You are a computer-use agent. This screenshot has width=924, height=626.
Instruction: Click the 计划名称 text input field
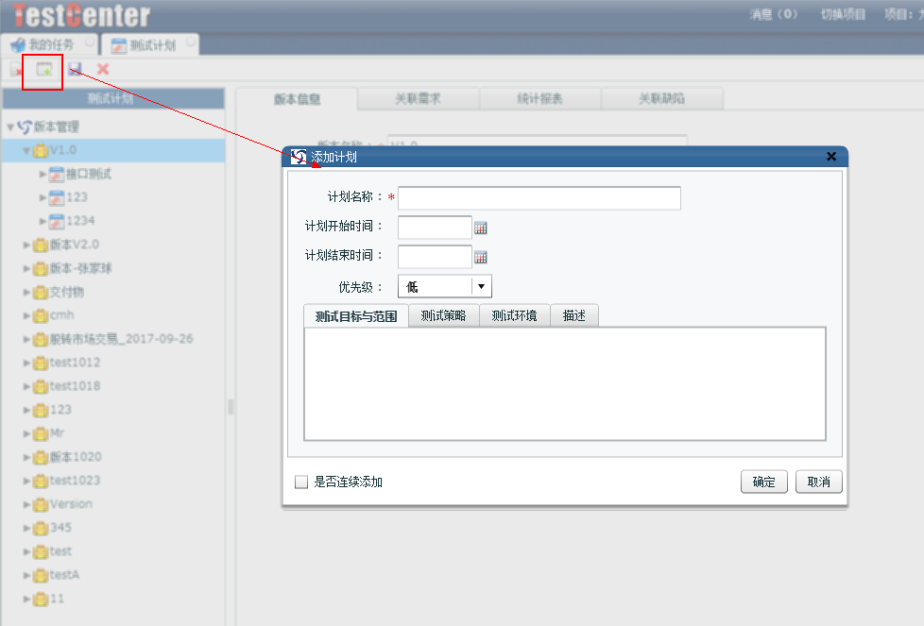[539, 198]
